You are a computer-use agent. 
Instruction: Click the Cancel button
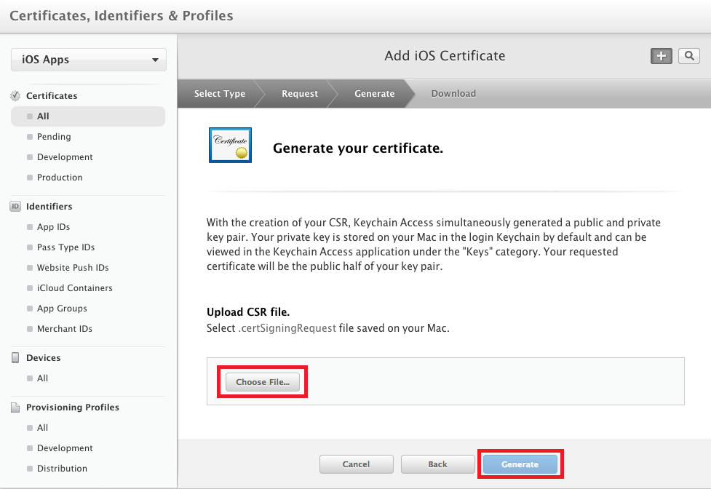tap(356, 464)
